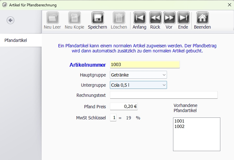Jump to last record with Ende

[x=183, y=18]
